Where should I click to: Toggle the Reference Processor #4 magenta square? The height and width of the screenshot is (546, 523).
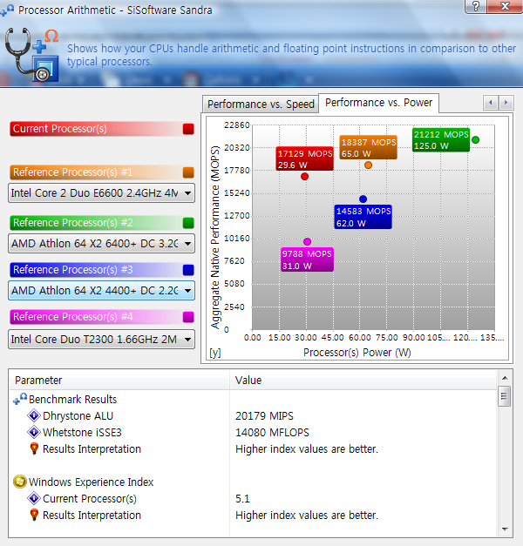tap(188, 317)
